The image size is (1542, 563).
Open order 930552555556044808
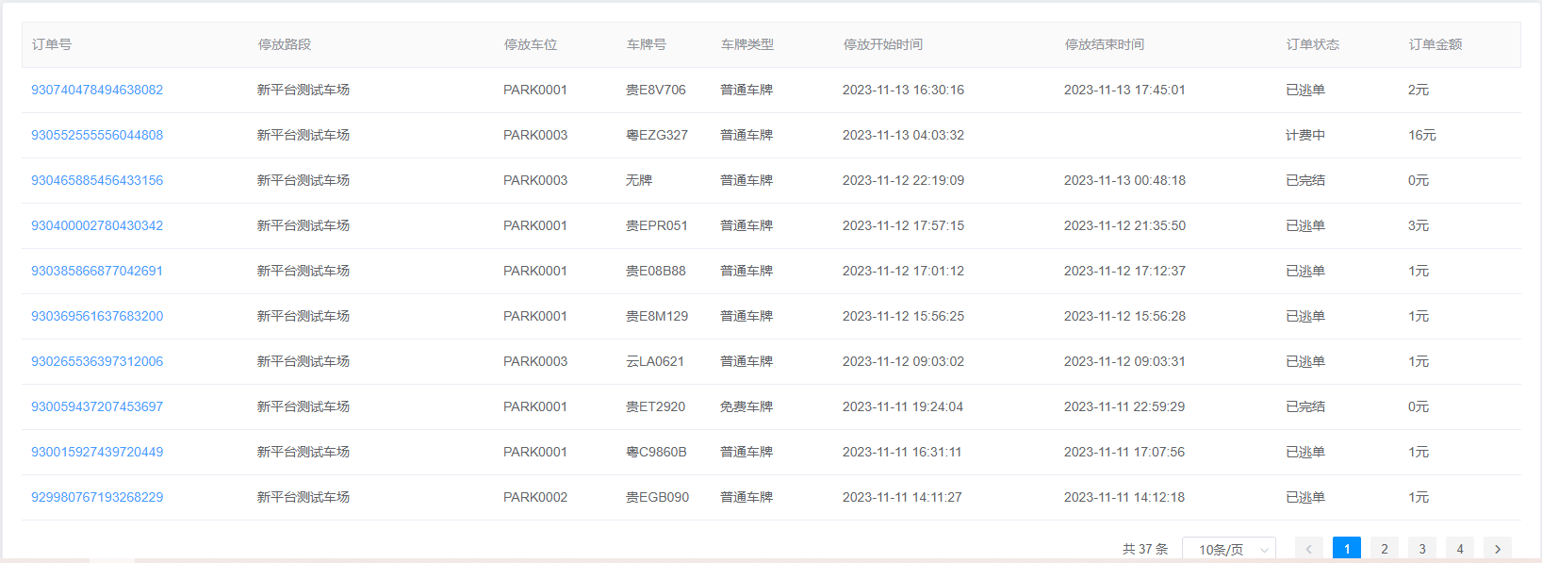[x=97, y=135]
